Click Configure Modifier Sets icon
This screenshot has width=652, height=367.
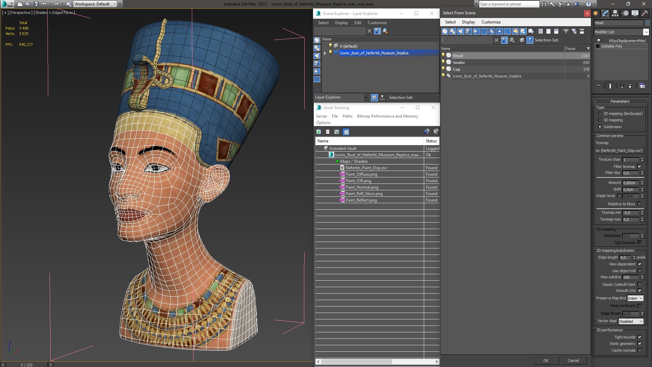click(x=642, y=86)
